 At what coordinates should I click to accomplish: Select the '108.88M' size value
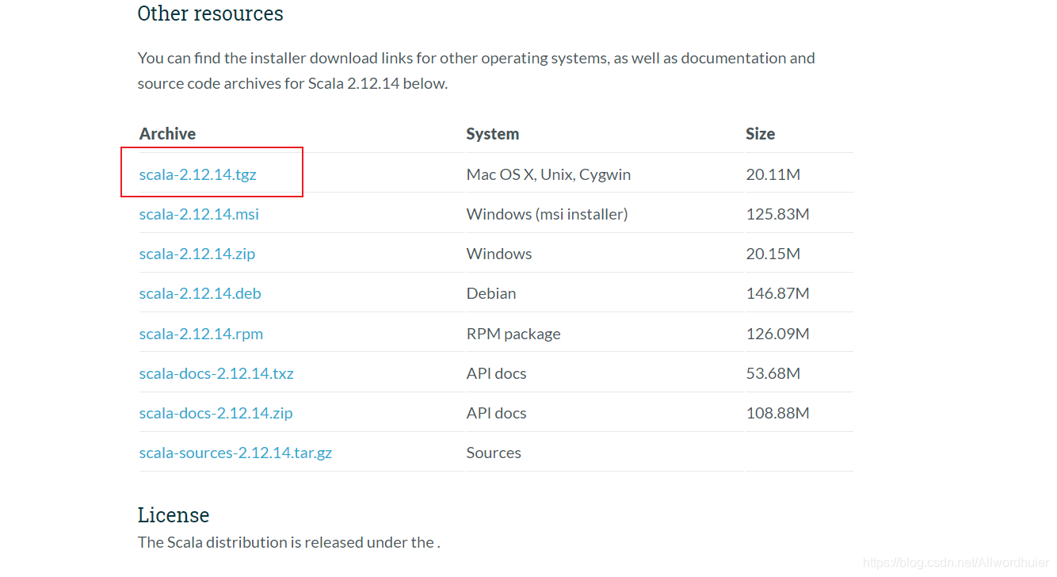click(778, 413)
